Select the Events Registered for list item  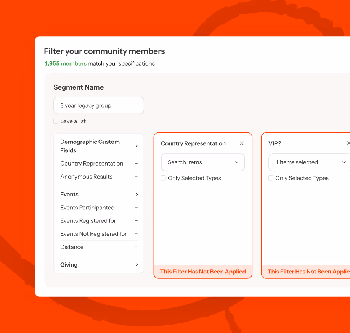point(99,220)
